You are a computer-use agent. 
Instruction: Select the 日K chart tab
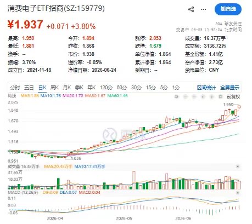(42, 88)
